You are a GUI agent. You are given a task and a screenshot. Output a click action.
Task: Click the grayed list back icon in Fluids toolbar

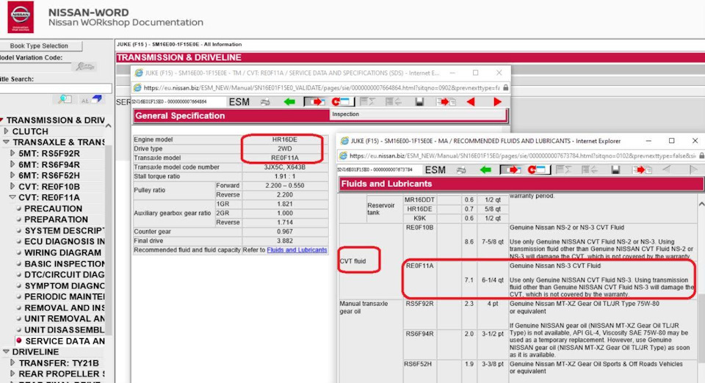point(589,169)
